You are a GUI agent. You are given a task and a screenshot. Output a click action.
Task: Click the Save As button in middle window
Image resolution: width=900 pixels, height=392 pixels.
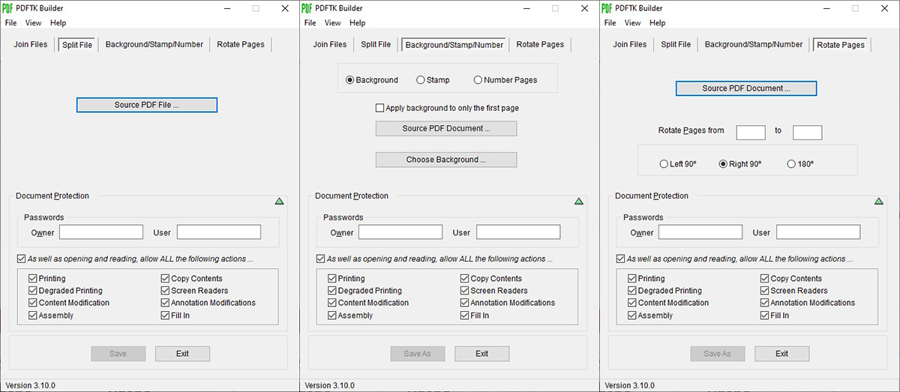click(418, 354)
